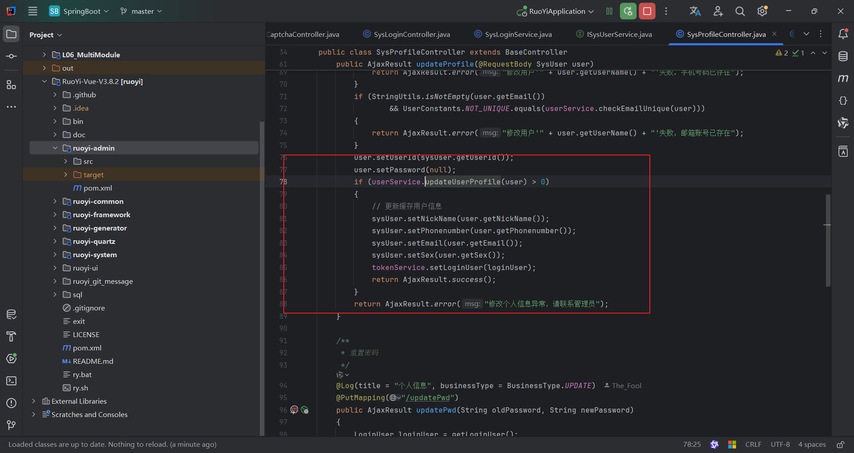
Task: Pause the running program
Action: pos(609,11)
